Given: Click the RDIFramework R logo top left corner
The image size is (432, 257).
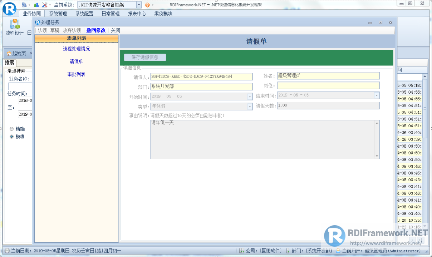Looking at the screenshot, I should [x=9, y=9].
